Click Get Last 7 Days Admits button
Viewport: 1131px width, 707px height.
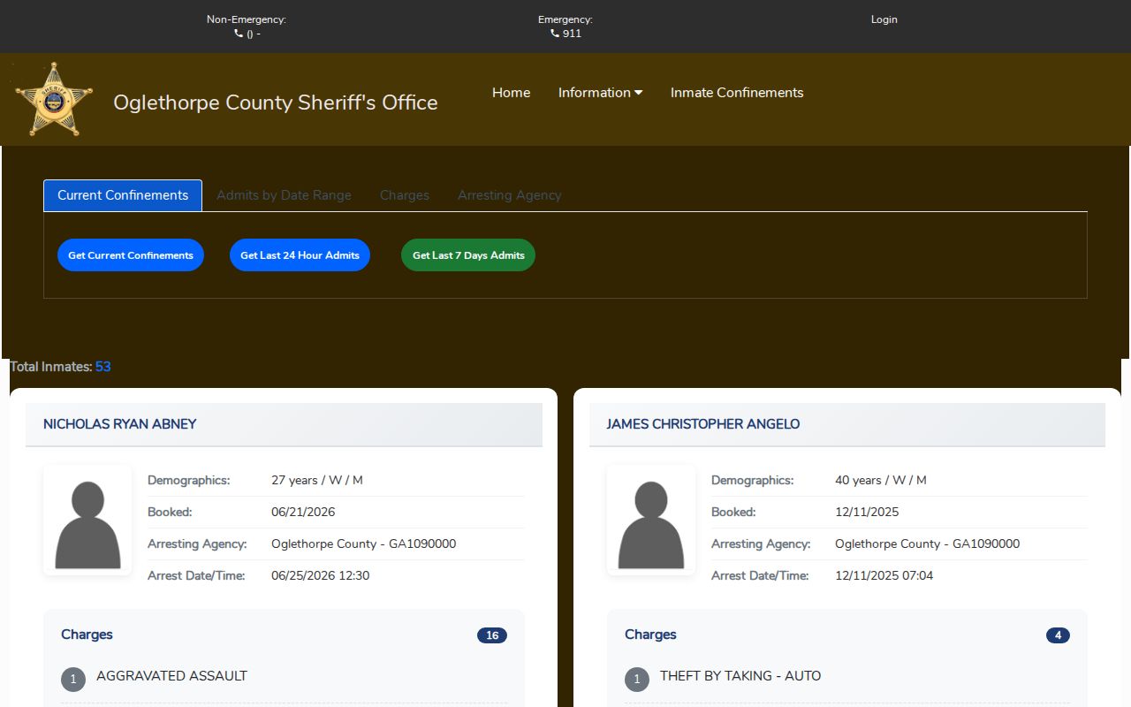tap(468, 255)
